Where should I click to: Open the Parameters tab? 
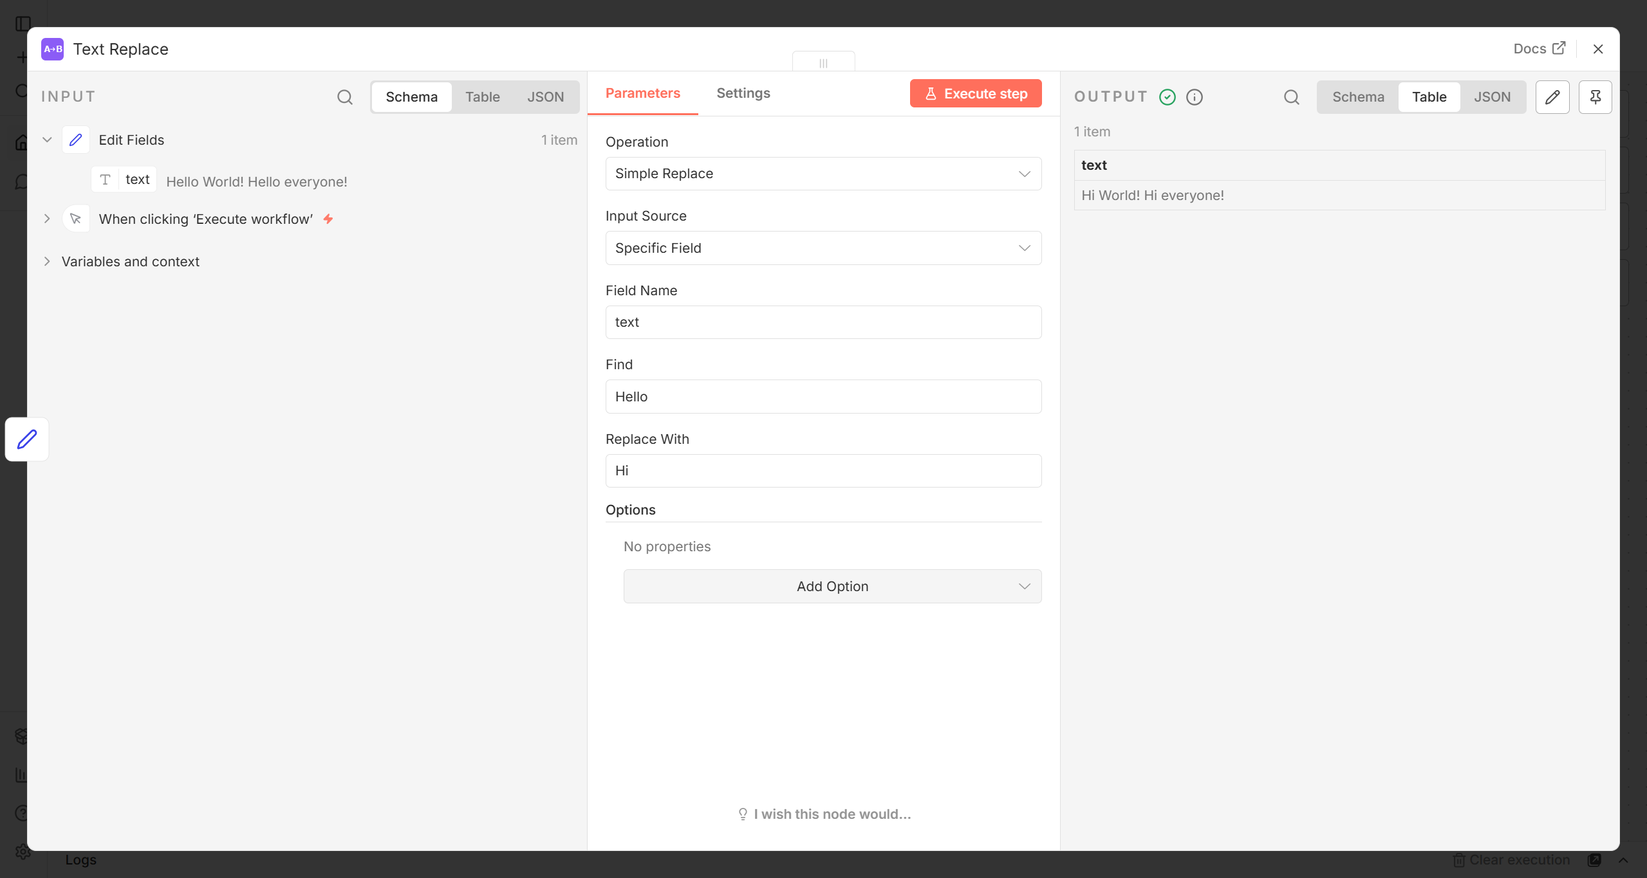click(x=642, y=94)
